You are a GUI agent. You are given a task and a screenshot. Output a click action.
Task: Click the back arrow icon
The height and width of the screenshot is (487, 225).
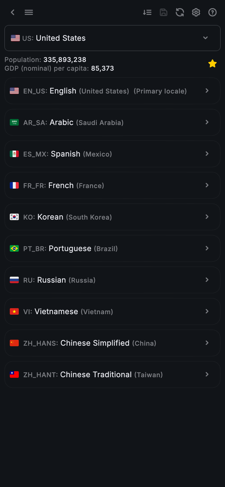coord(12,12)
